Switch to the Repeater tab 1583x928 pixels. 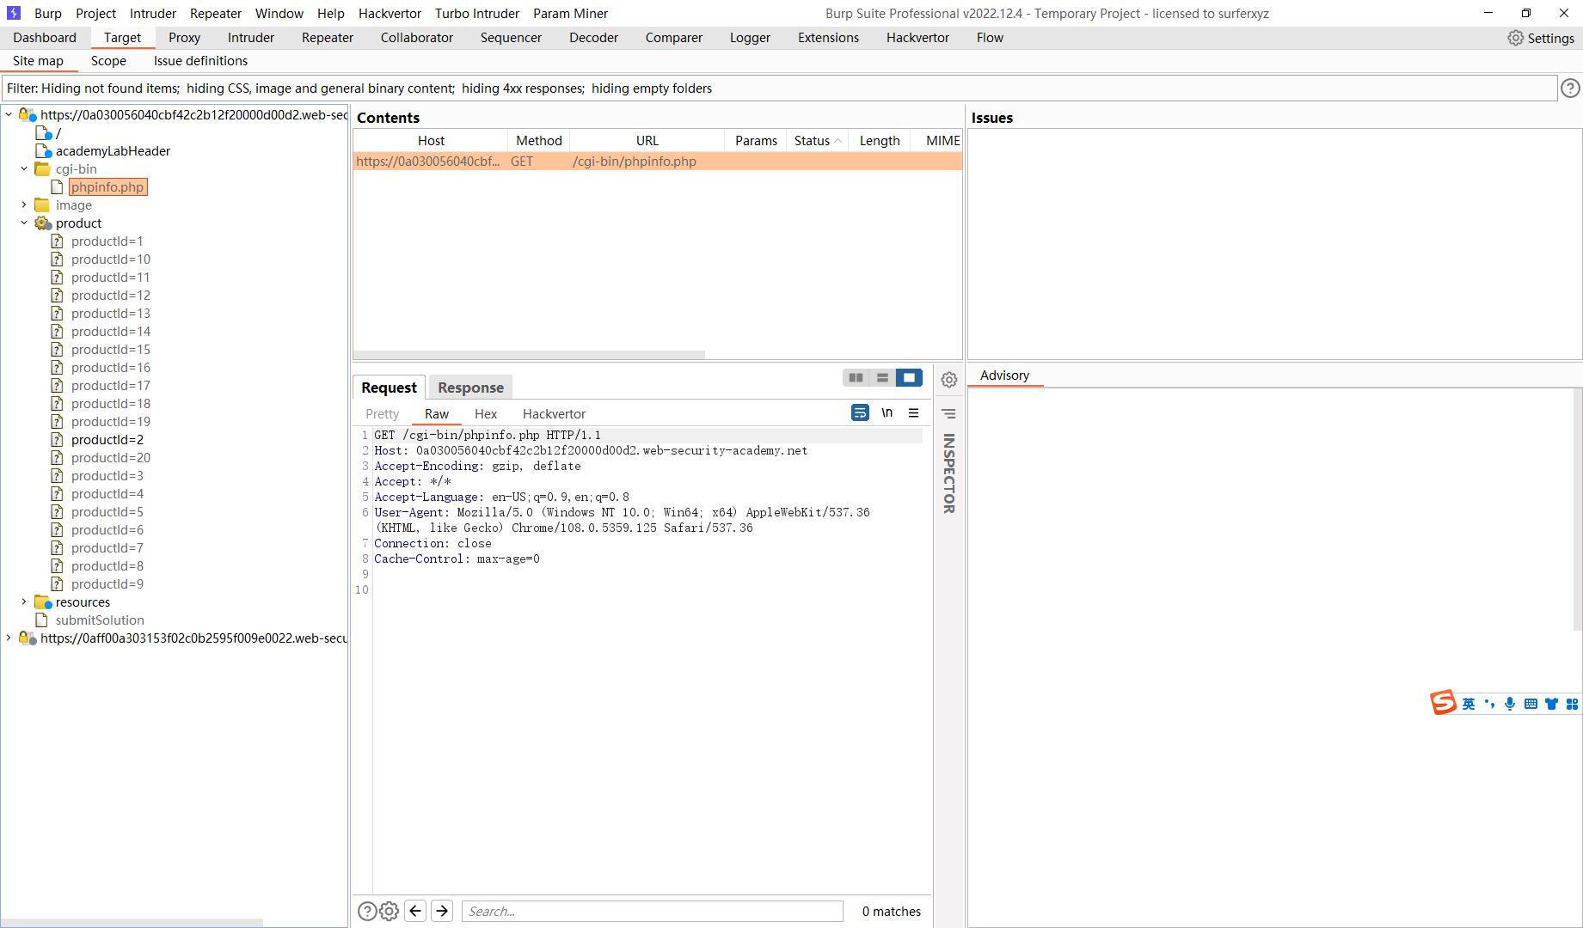tap(328, 37)
